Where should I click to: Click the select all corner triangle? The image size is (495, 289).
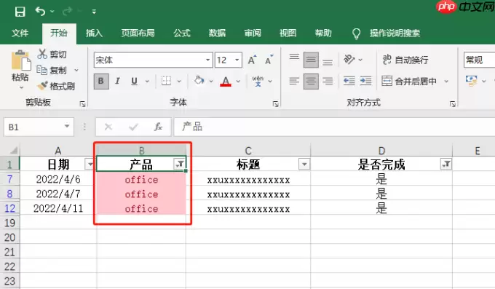(x=13, y=150)
